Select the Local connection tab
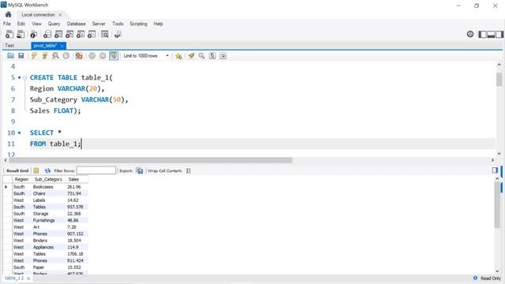505x284 pixels. point(38,15)
